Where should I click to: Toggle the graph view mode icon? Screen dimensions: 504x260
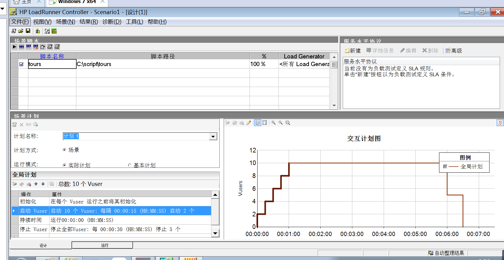coord(257,123)
